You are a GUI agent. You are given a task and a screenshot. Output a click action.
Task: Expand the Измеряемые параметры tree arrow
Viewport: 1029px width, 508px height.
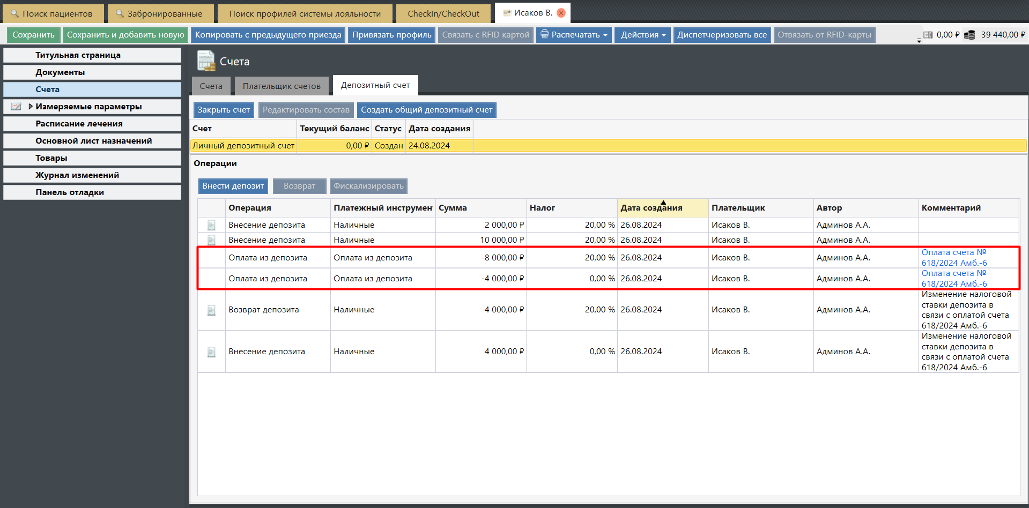click(x=31, y=107)
